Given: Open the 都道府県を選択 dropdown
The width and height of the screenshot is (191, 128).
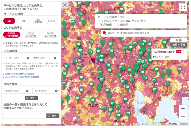Looking at the screenshot, I should [x=17, y=91].
